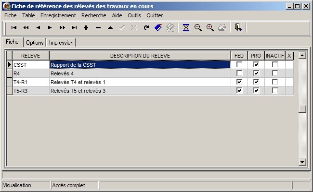Go to the last record
This screenshot has height=192, width=313.
tap(74, 28)
